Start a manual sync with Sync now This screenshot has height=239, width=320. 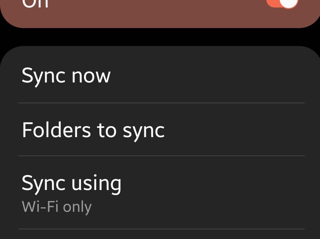click(66, 76)
